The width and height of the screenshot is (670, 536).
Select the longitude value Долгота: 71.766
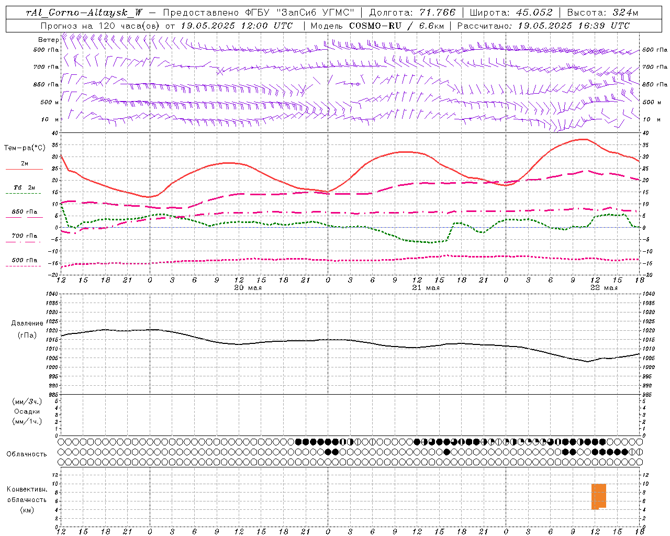click(x=412, y=13)
